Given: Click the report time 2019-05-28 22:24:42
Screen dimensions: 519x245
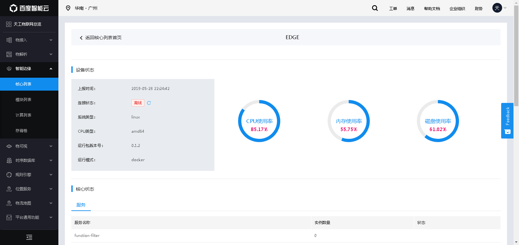Looking at the screenshot, I should click(151, 89).
